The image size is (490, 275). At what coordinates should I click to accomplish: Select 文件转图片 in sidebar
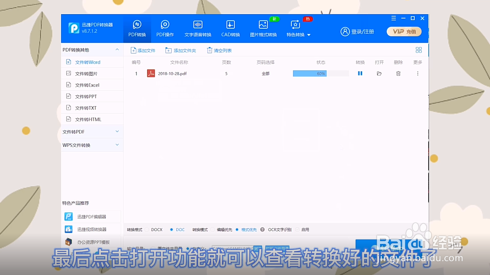[92, 74]
